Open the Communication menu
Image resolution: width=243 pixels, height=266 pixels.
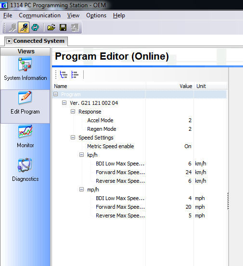click(40, 15)
